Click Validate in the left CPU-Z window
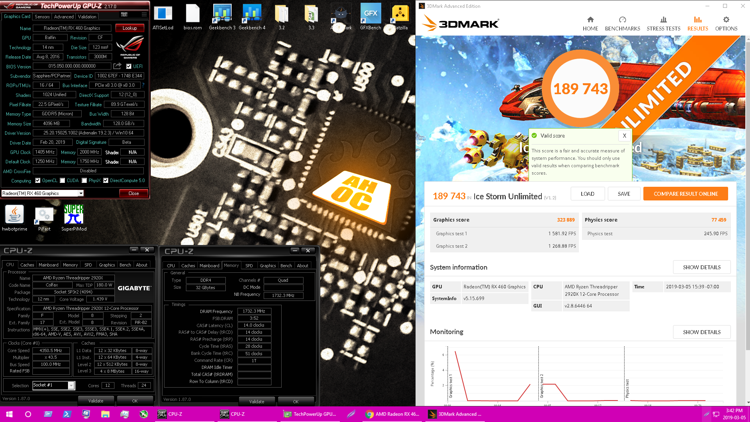Viewport: 750px width, 422px height. pos(96,401)
